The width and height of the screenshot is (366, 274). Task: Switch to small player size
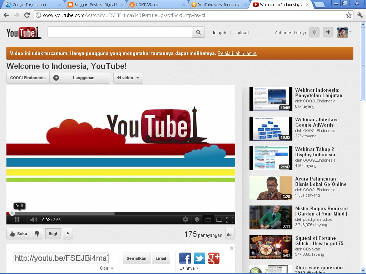[x=208, y=220]
